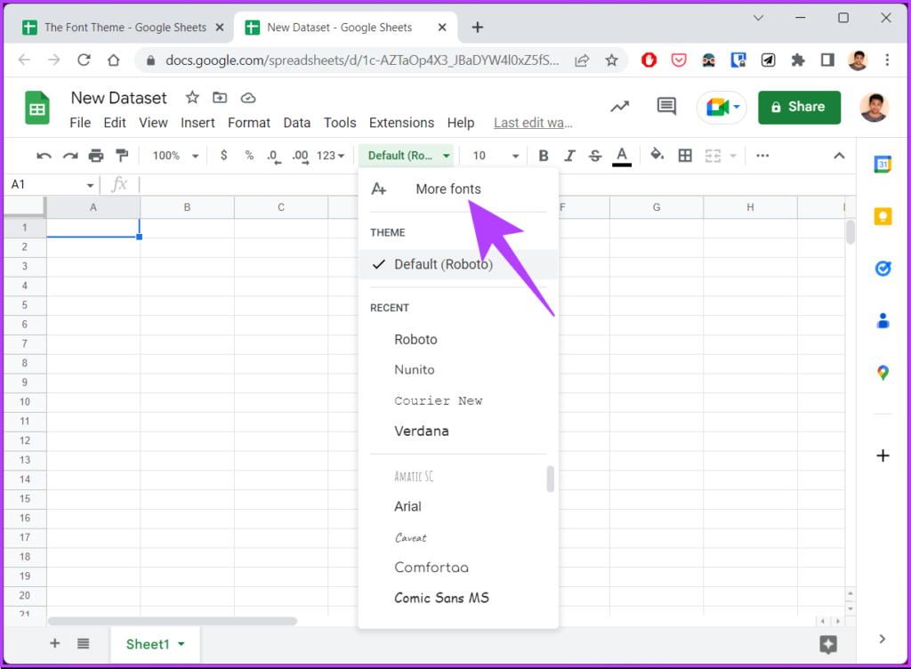Open comment history
The height and width of the screenshot is (669, 911).
[666, 106]
